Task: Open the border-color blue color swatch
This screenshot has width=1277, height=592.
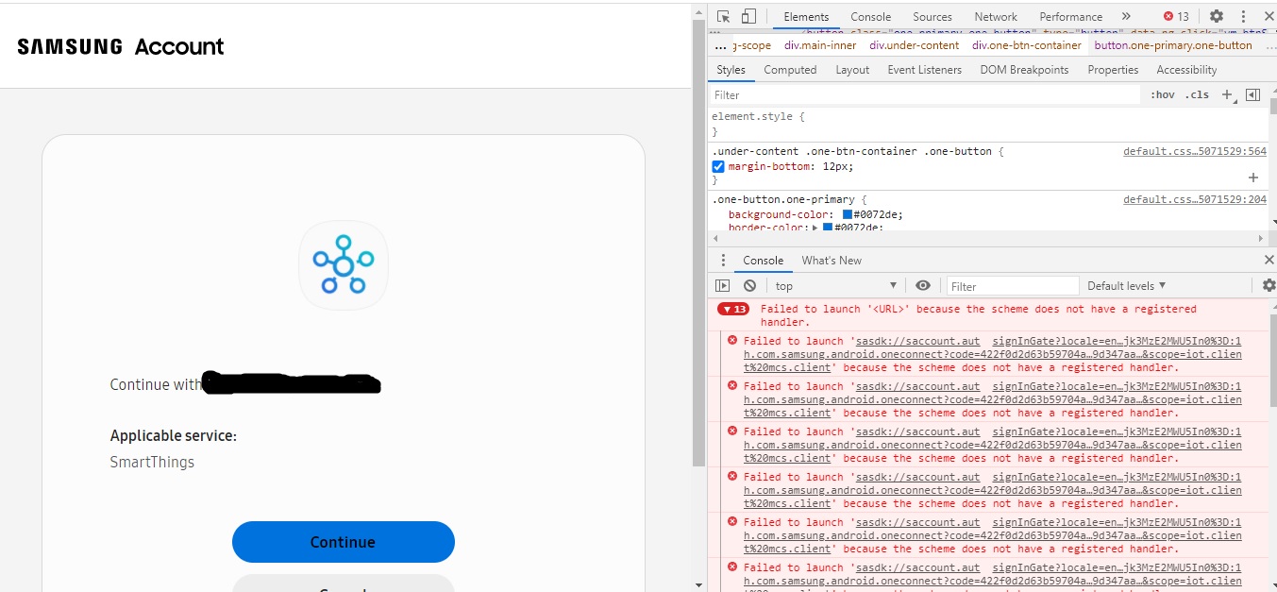Action: click(828, 228)
